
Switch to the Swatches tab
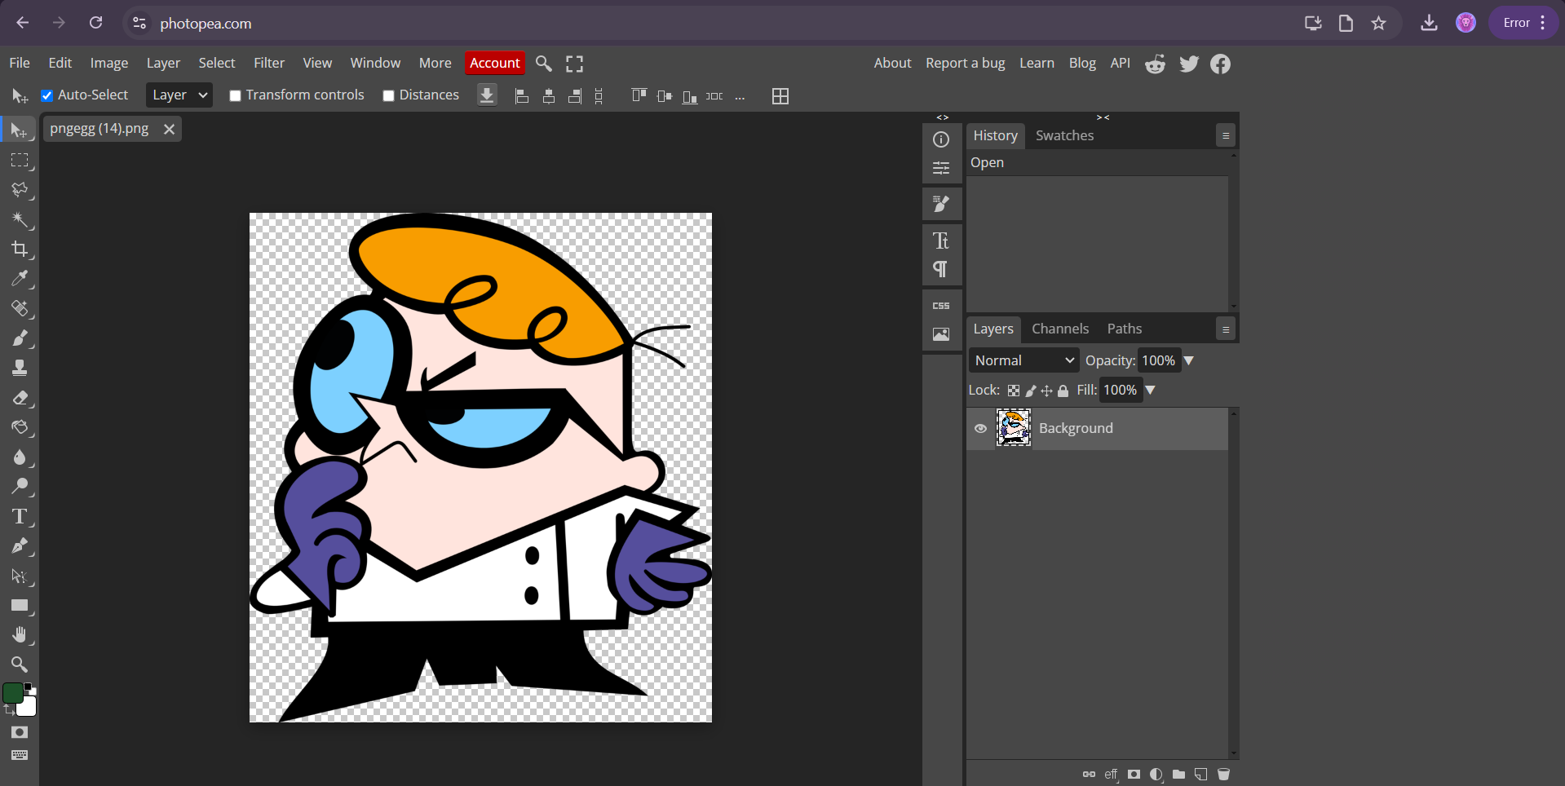point(1064,135)
